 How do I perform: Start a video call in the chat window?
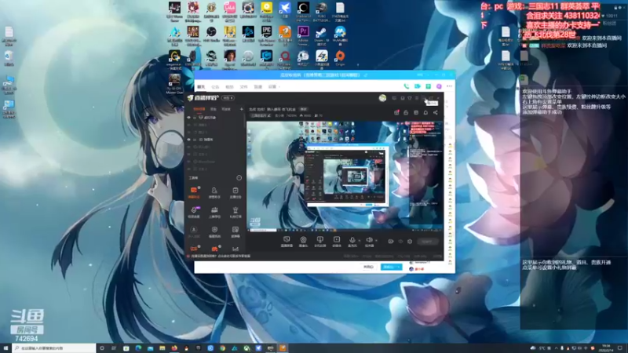tap(418, 86)
